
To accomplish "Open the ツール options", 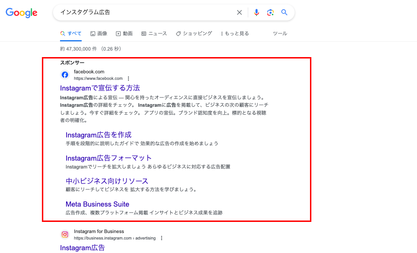I will (280, 33).
